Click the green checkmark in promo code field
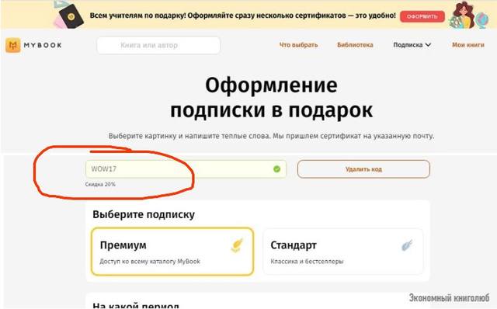Image resolution: width=497 pixels, height=309 pixels. tap(276, 169)
